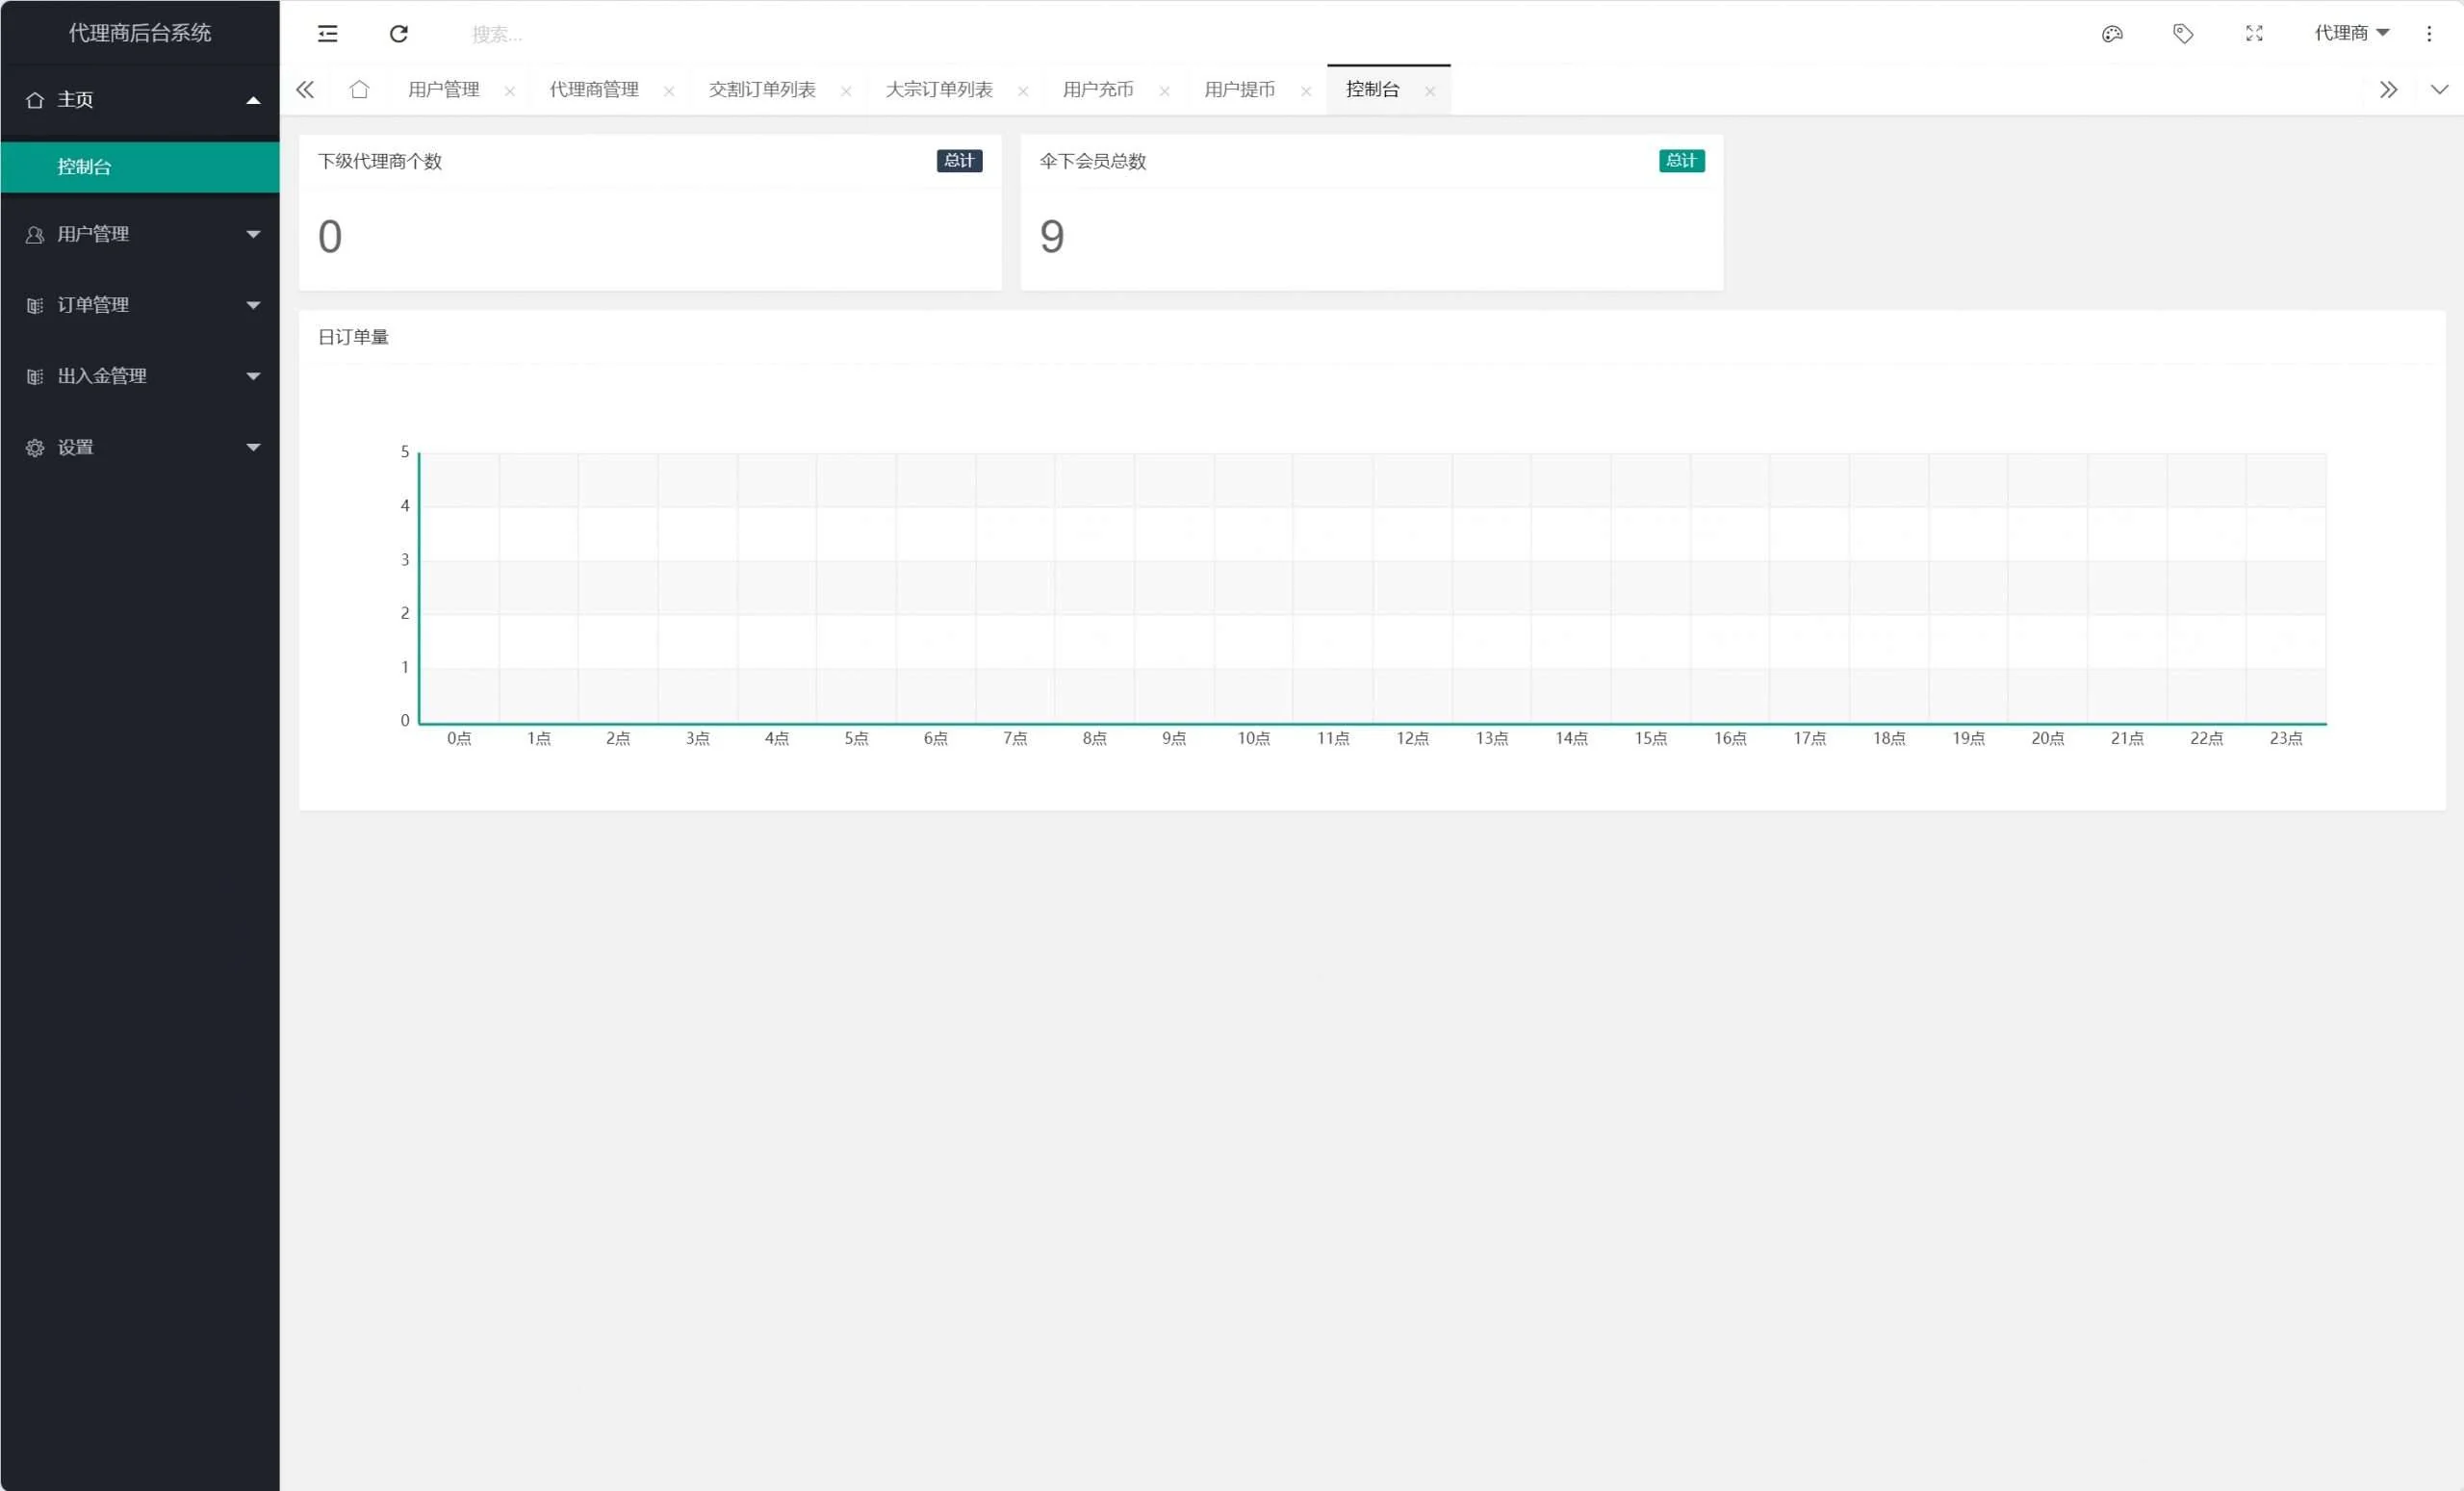
Task: Click the tag/note icon in the header
Action: [2182, 34]
